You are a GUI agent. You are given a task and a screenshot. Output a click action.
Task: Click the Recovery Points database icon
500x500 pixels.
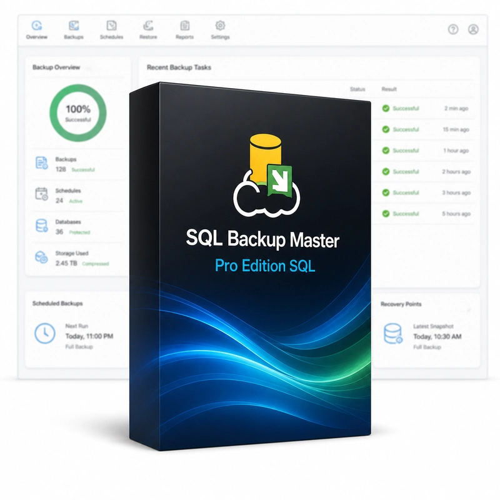tap(393, 334)
